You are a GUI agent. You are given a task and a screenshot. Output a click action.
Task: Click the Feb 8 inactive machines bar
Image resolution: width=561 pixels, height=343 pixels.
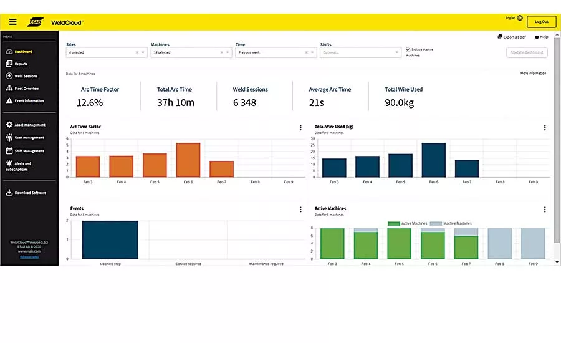tap(500, 243)
